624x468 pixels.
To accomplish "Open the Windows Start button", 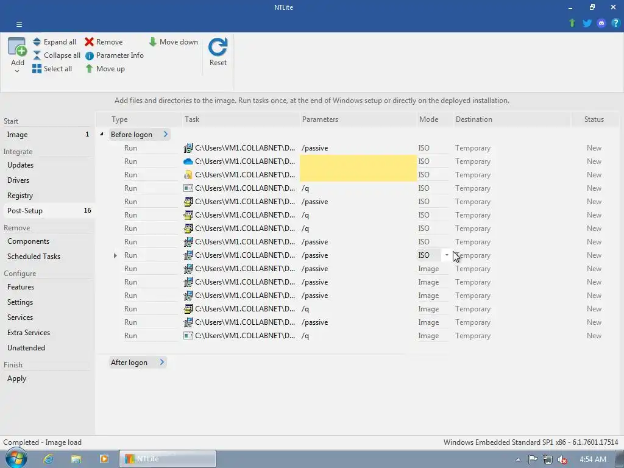I will click(x=16, y=458).
